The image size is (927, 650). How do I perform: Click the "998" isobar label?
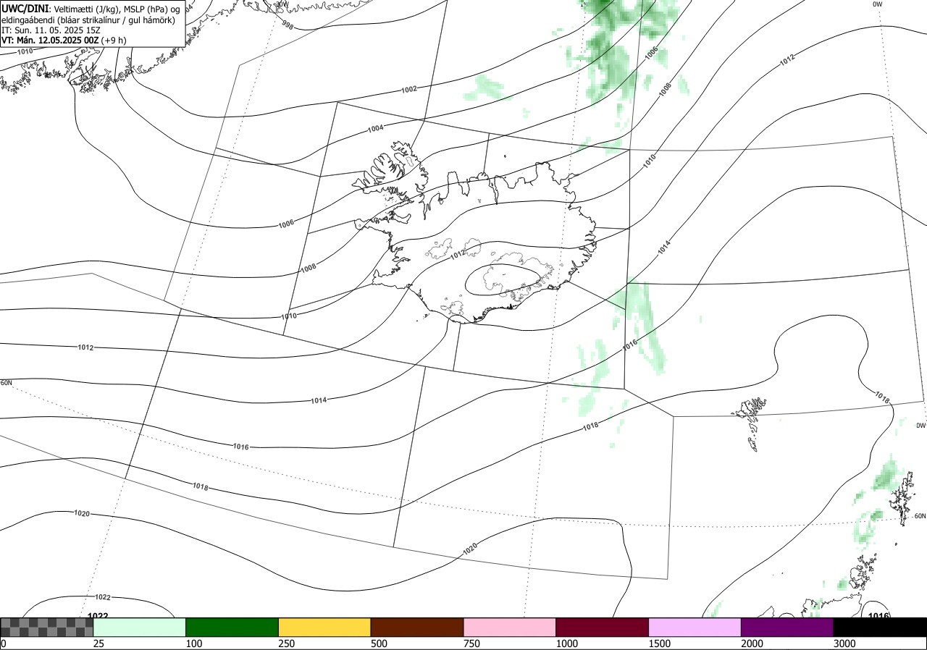(288, 25)
